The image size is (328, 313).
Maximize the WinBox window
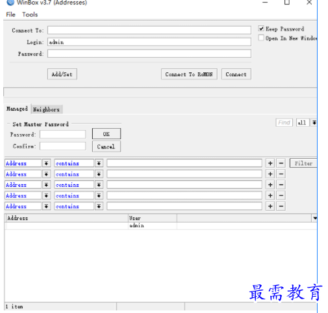tap(287, 2)
